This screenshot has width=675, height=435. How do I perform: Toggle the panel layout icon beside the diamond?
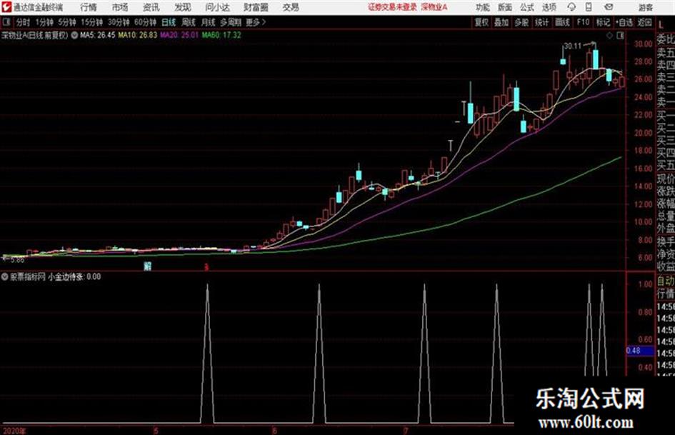pyautogui.click(x=620, y=36)
